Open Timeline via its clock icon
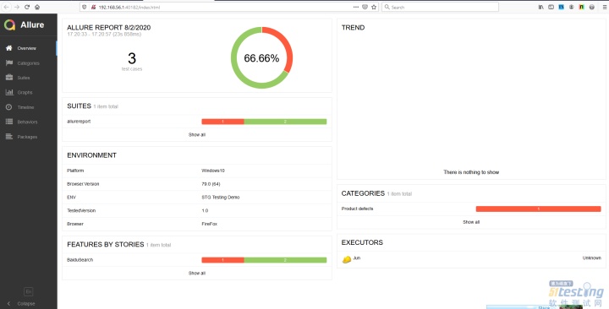The height and width of the screenshot is (309, 609). point(9,107)
